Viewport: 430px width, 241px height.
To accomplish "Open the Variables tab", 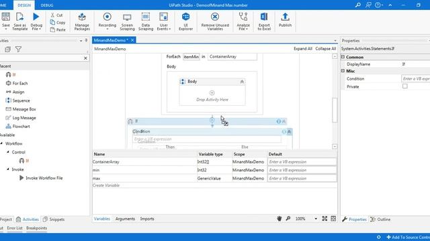I will [101, 219].
